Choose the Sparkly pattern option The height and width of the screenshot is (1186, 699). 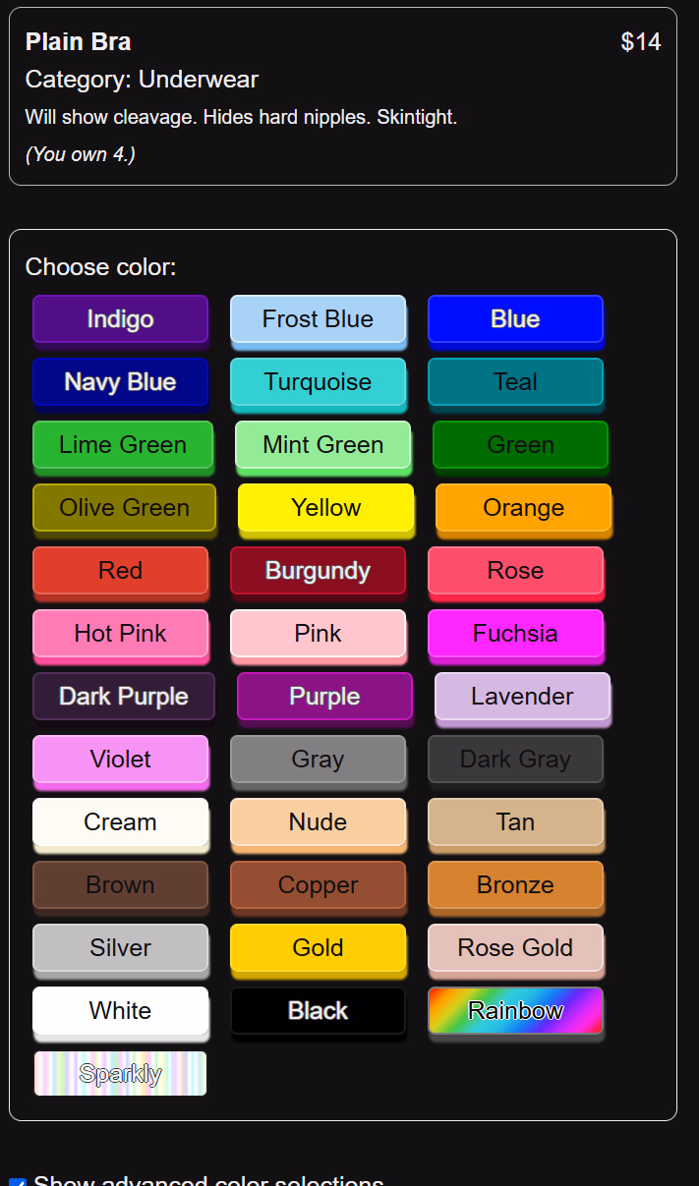(120, 1074)
